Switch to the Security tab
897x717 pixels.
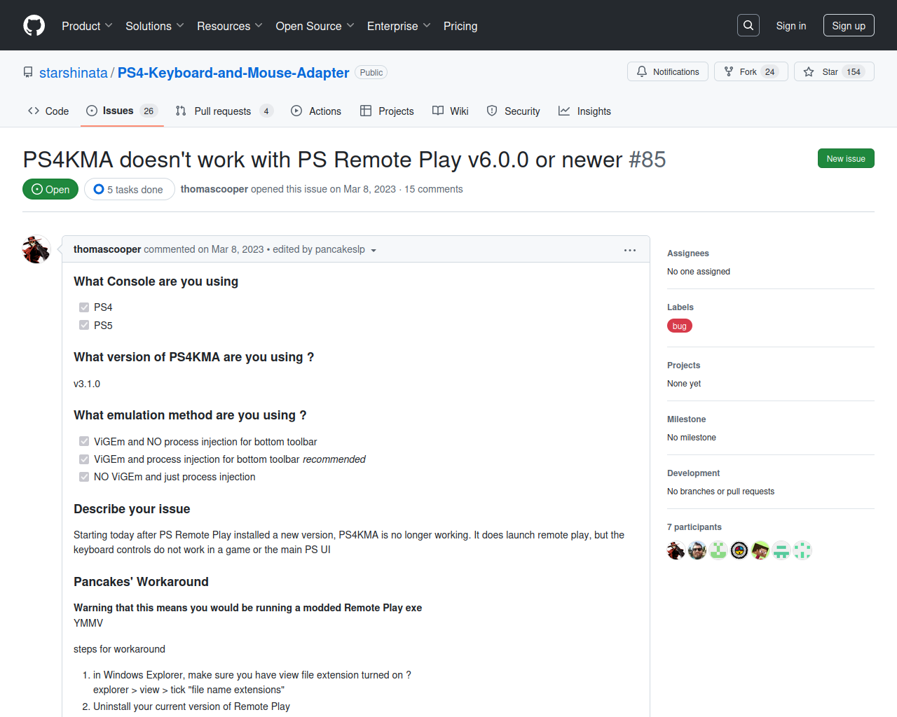coord(514,111)
